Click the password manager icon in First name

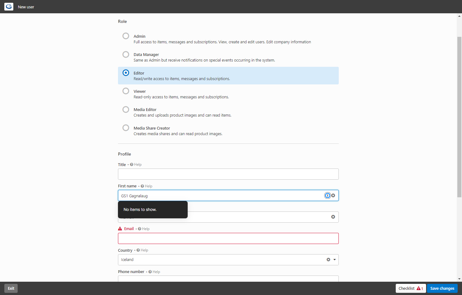tap(327, 195)
